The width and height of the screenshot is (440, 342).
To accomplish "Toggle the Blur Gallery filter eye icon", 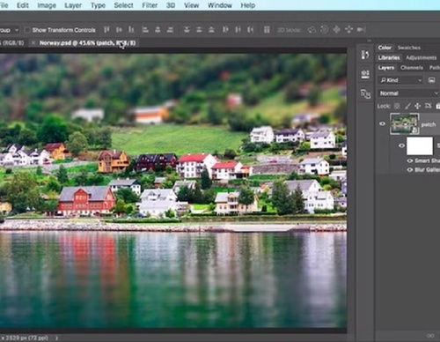I will 410,170.
